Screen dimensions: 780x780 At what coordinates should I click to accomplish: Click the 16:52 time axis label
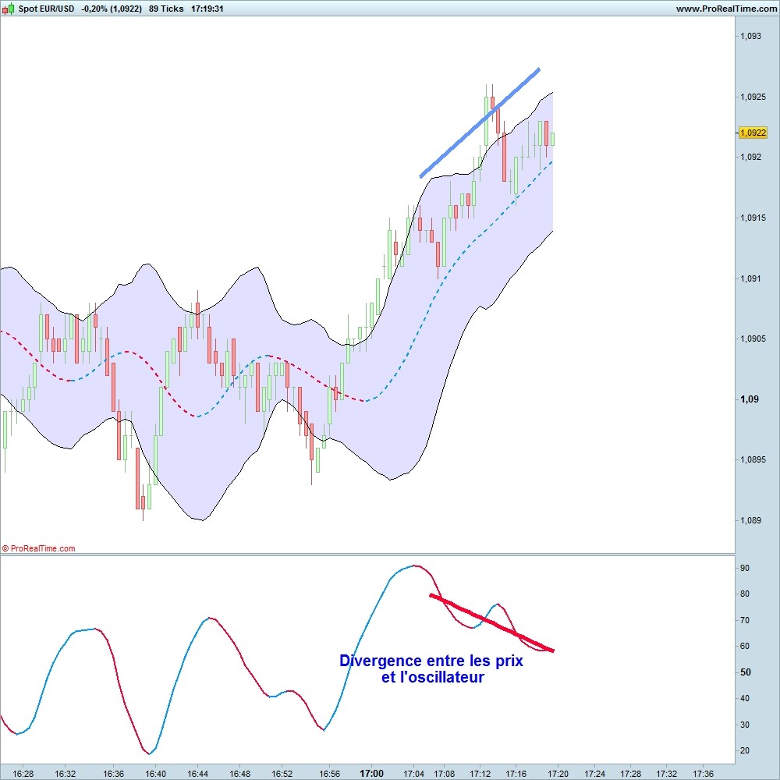click(282, 774)
